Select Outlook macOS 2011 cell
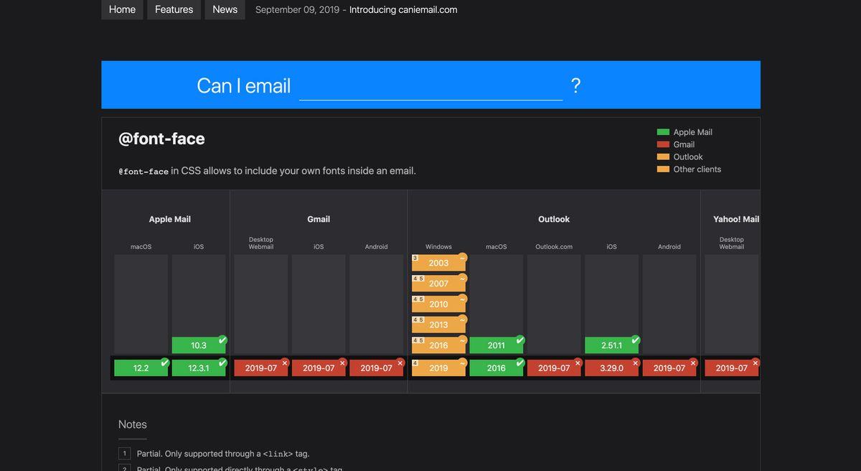 pyautogui.click(x=497, y=345)
